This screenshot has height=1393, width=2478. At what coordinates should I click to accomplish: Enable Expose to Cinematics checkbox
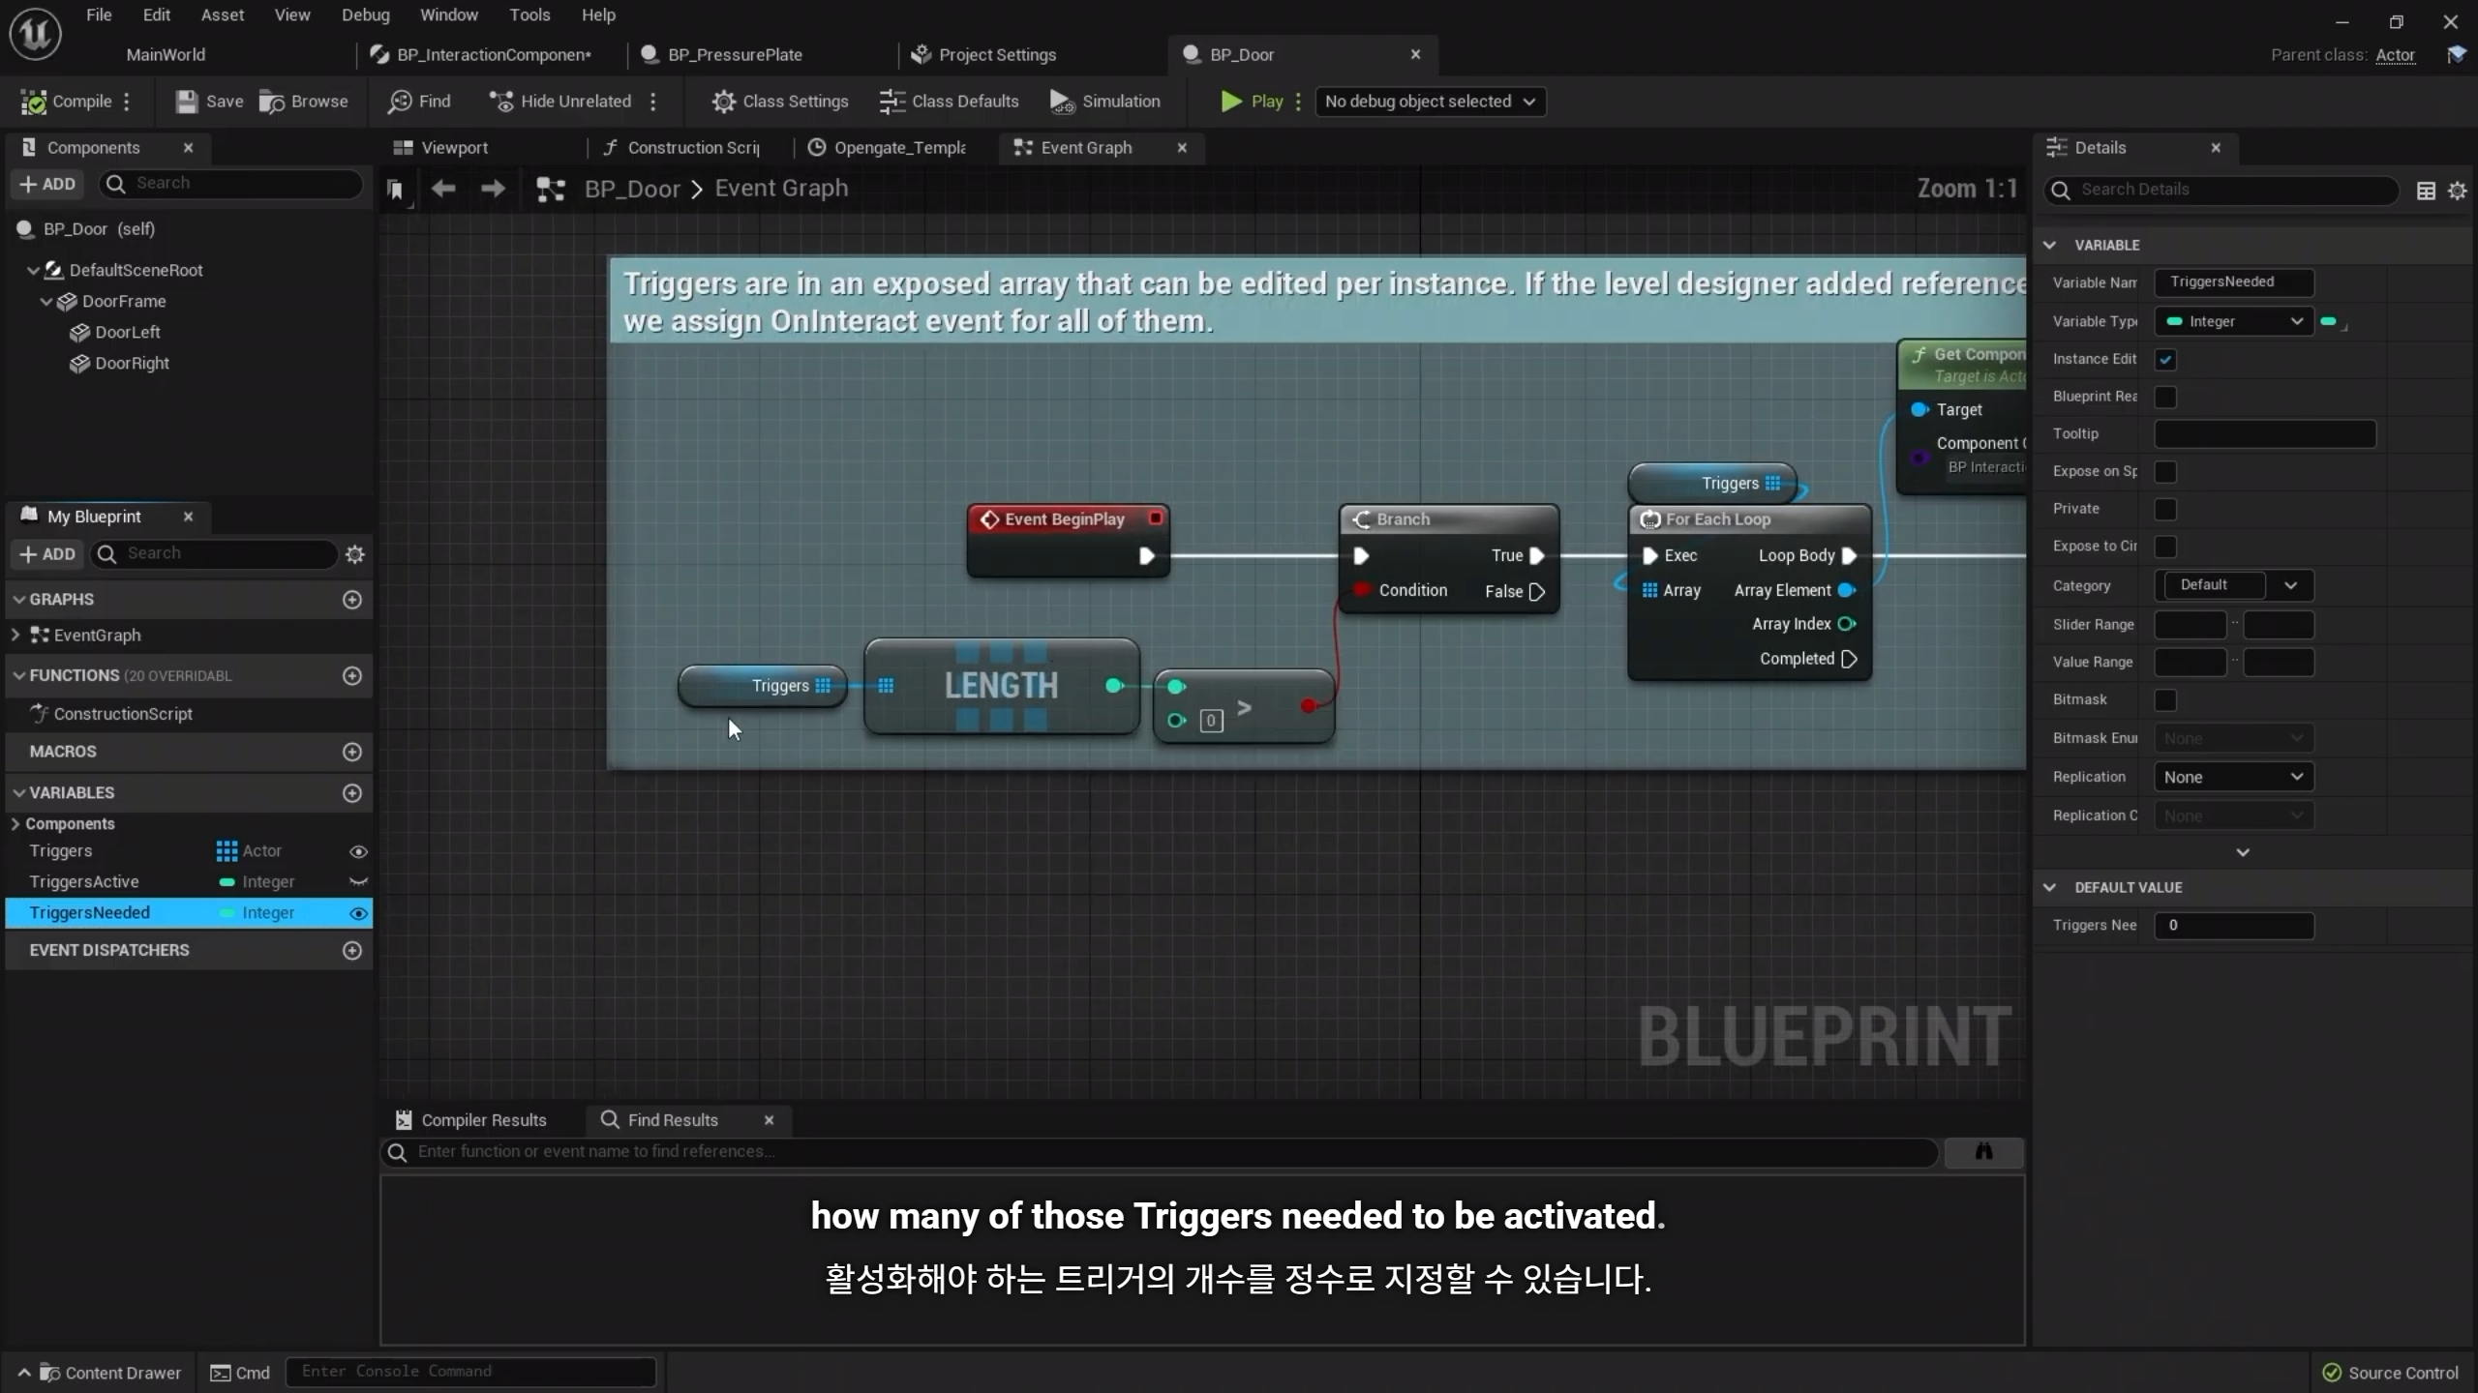click(2165, 547)
